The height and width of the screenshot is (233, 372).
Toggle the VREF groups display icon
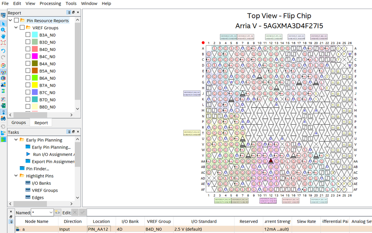pos(3,72)
